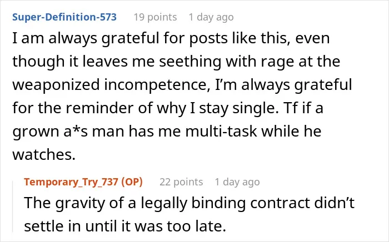Open the top comment's '1 day ago' permalink
Image resolution: width=389 pixels, height=242 pixels.
211,17
